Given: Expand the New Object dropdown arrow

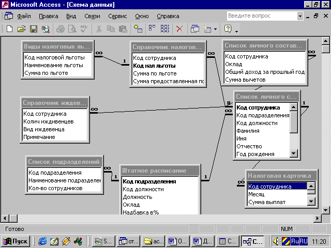Looking at the screenshot, I should [215, 29].
